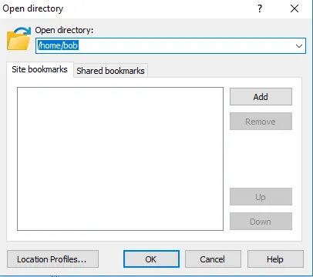Close the Open directory dialog
This screenshot has width=313, height=277.
[294, 8]
